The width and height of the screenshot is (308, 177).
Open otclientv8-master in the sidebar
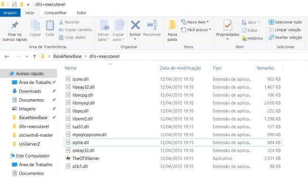click(x=36, y=135)
